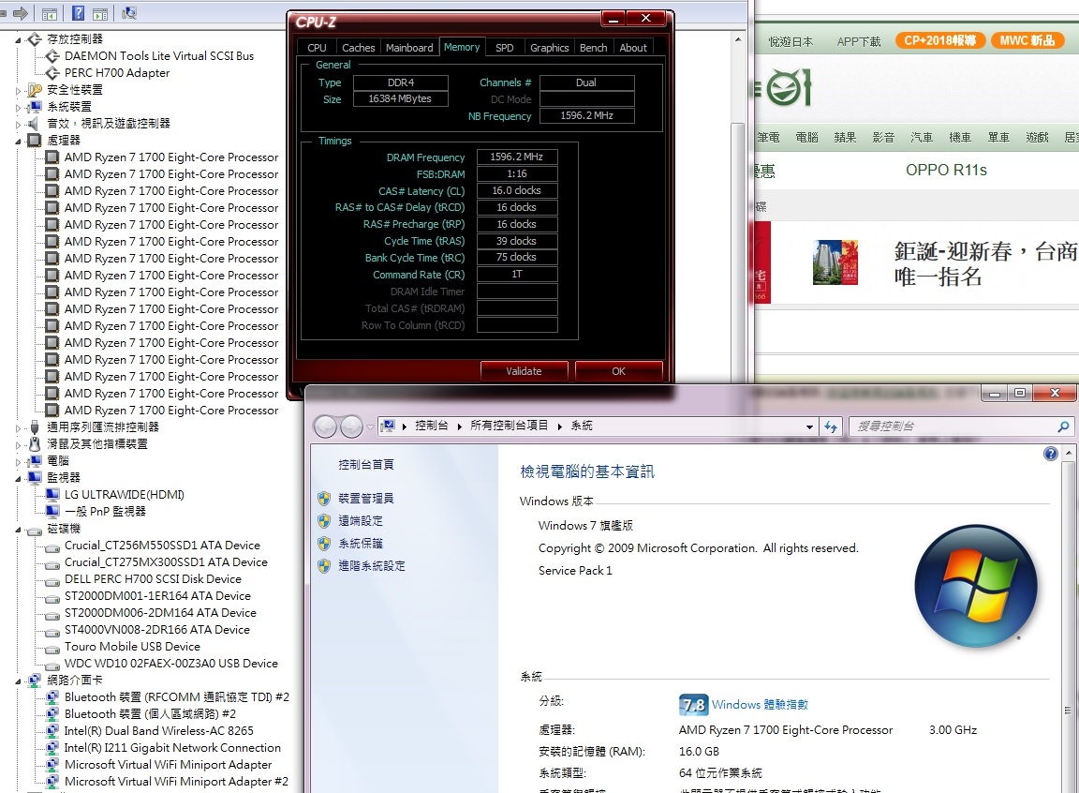Click the CP+2018報導 orange button in browser
Screen dimensions: 1079x793
(x=940, y=40)
